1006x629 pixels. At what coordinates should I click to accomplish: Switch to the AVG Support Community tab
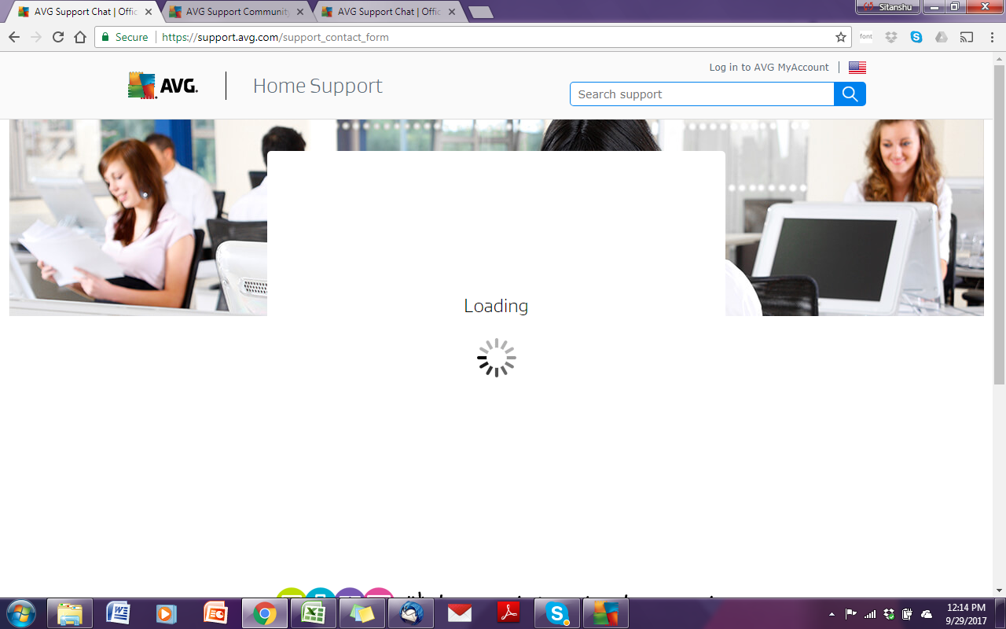pos(236,12)
